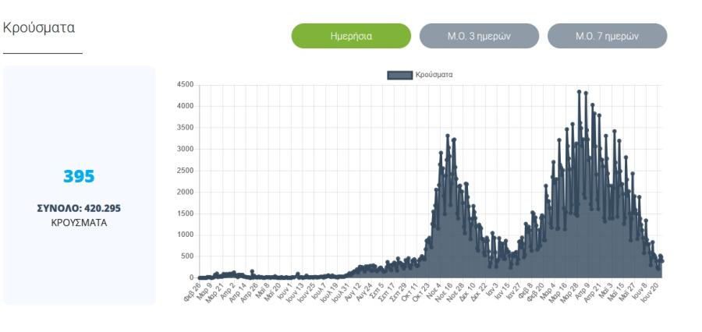
Task: Click the 4500 y-axis value
Action: coord(186,85)
